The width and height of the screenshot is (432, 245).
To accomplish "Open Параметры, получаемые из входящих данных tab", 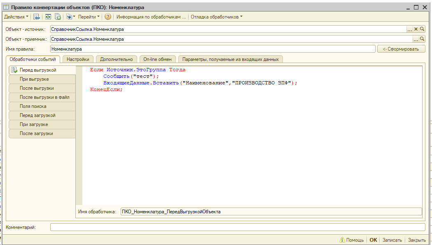I will point(231,59).
